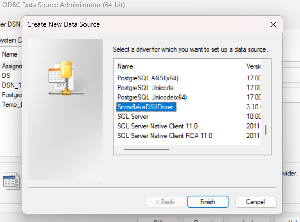
Task: Select the Postgre data source in ODBC Administrator
Action: (12, 94)
